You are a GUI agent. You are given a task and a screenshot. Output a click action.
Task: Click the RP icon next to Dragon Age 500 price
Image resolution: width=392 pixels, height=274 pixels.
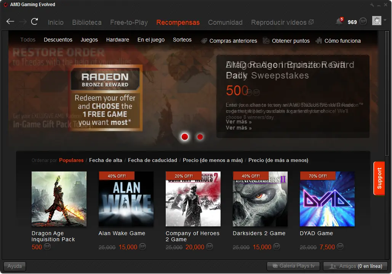coord(47,247)
